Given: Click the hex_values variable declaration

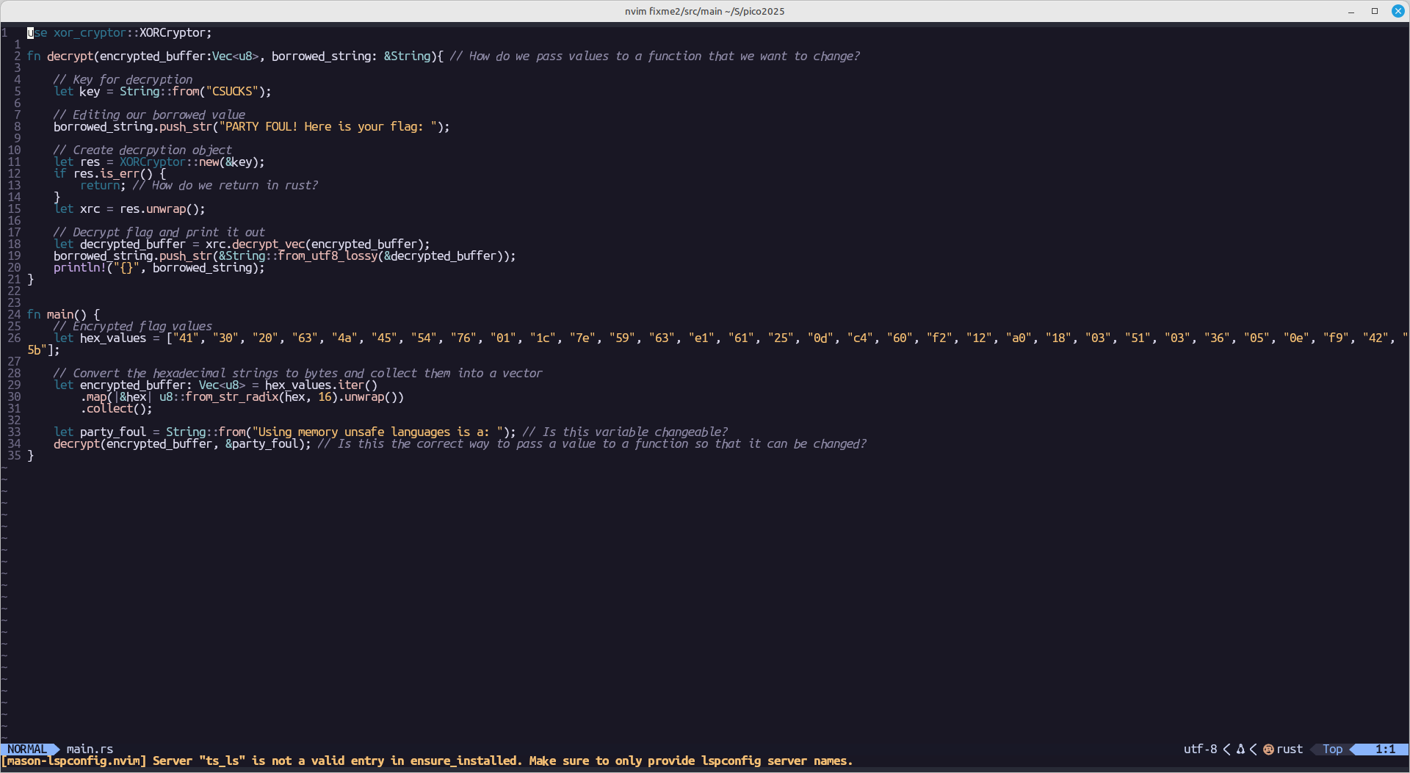Looking at the screenshot, I should pyautogui.click(x=112, y=338).
